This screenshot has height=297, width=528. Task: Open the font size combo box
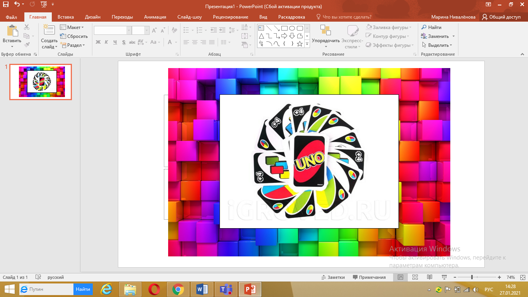coord(140,31)
